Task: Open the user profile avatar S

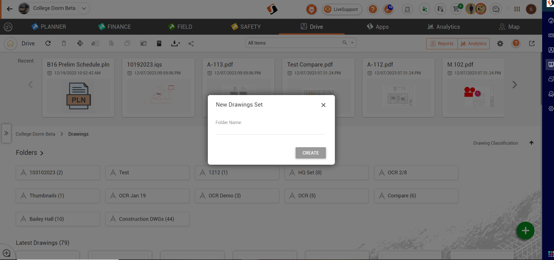Action: [531, 9]
